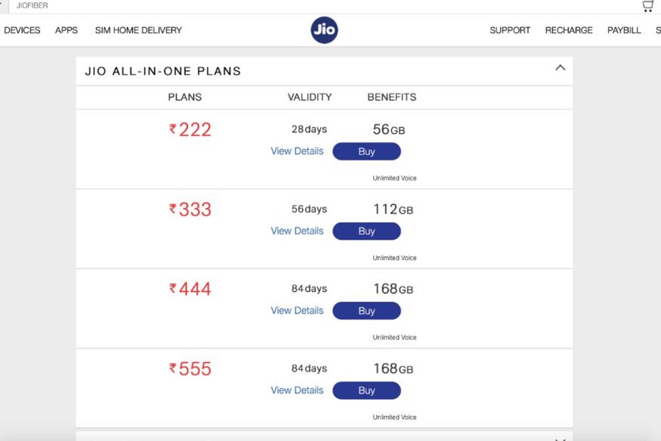Click the ₹444 plan price
This screenshot has width=661, height=441.
[190, 289]
